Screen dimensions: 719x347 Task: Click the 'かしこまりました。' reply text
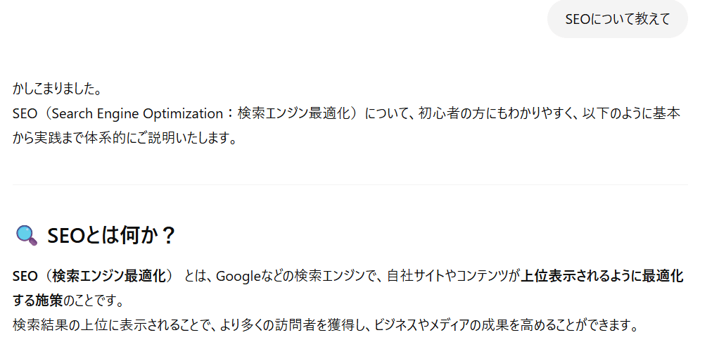tap(57, 89)
